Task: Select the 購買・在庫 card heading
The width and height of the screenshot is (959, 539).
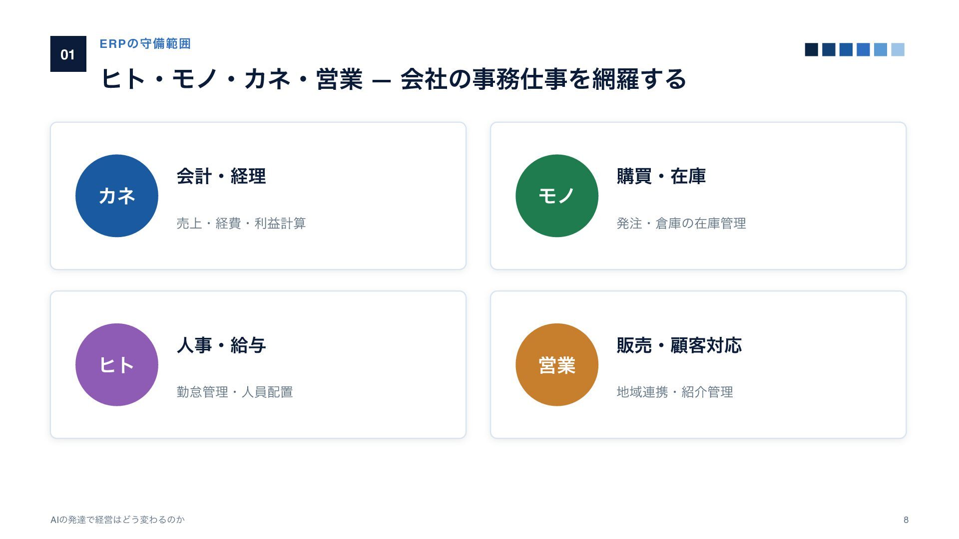Action: pos(661,176)
